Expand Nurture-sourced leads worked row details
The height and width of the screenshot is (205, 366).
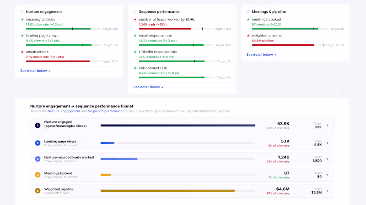tap(328, 159)
